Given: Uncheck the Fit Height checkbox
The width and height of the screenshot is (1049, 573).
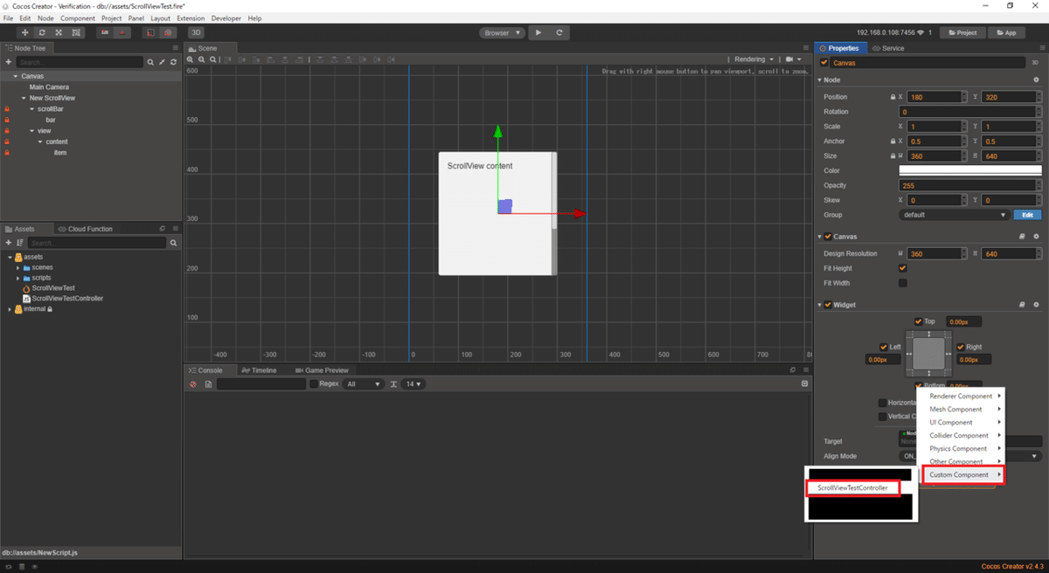Looking at the screenshot, I should click(x=903, y=268).
